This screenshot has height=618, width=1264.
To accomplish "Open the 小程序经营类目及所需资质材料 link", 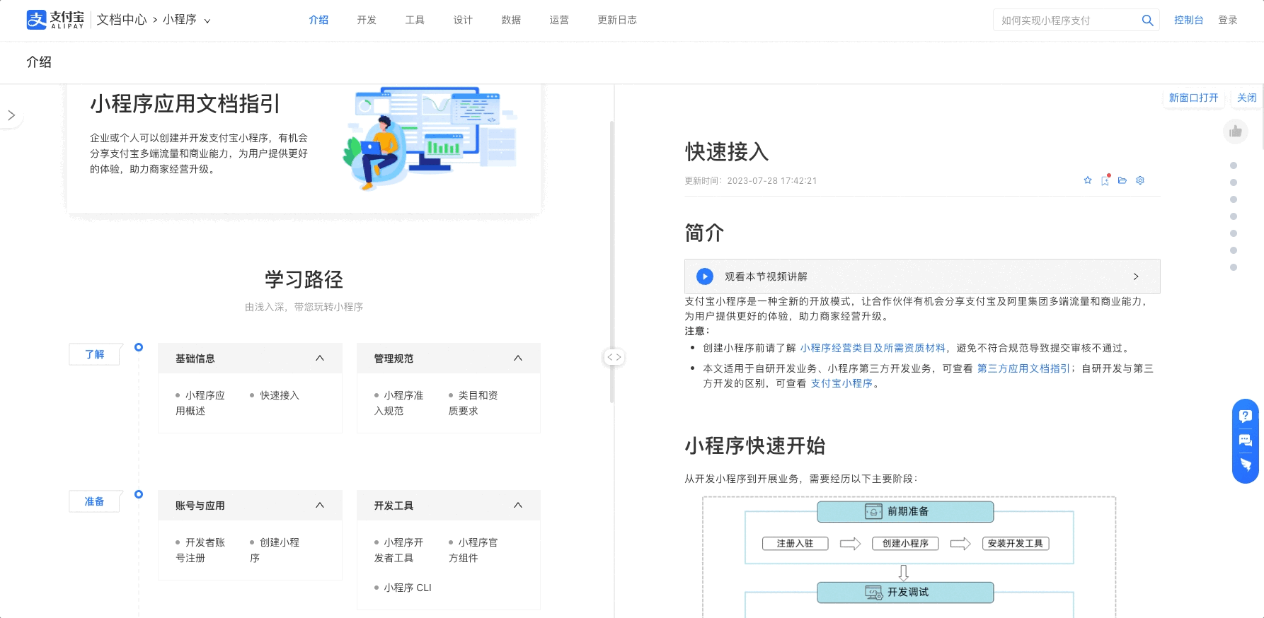I will point(873,348).
